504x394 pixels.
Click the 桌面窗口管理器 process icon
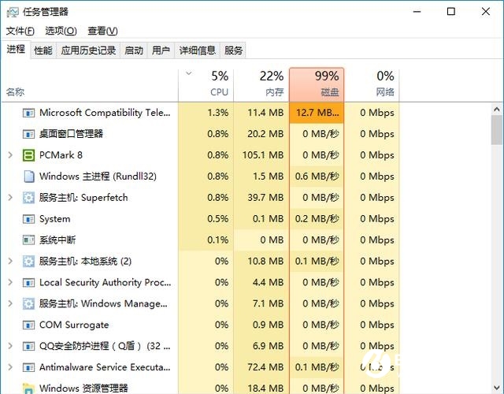(28, 134)
